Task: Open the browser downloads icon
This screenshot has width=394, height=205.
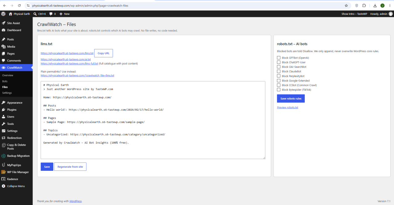Action: coord(375,6)
